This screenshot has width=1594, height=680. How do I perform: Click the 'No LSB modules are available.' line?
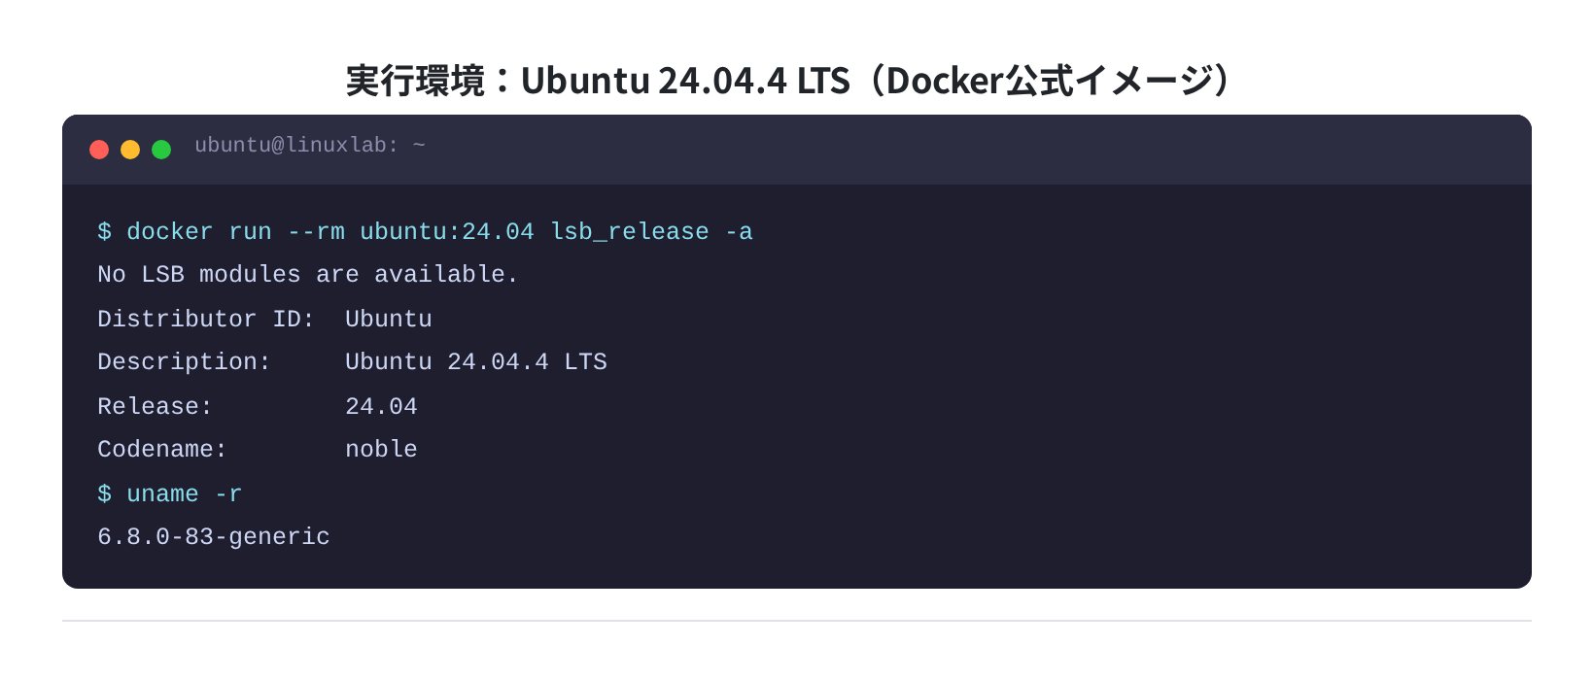307,275
